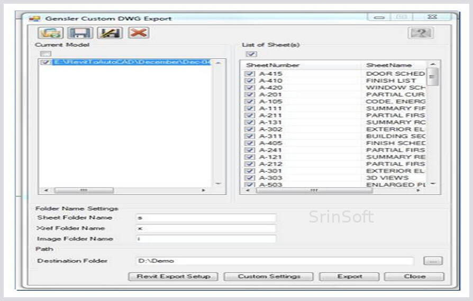Uncheck sheet A-303 checkbox
Viewport: 473px width, 301px height.
tap(250, 178)
